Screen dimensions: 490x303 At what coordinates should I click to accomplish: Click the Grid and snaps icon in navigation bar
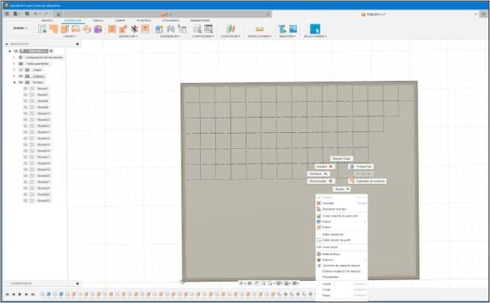(x=286, y=283)
